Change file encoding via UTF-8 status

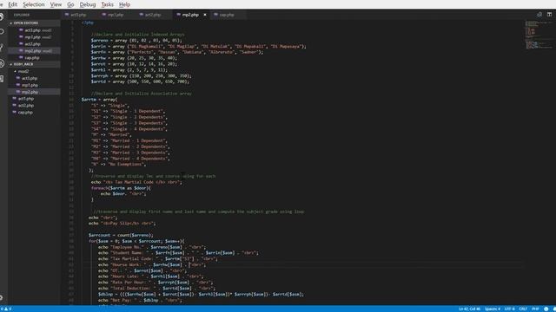click(509, 309)
